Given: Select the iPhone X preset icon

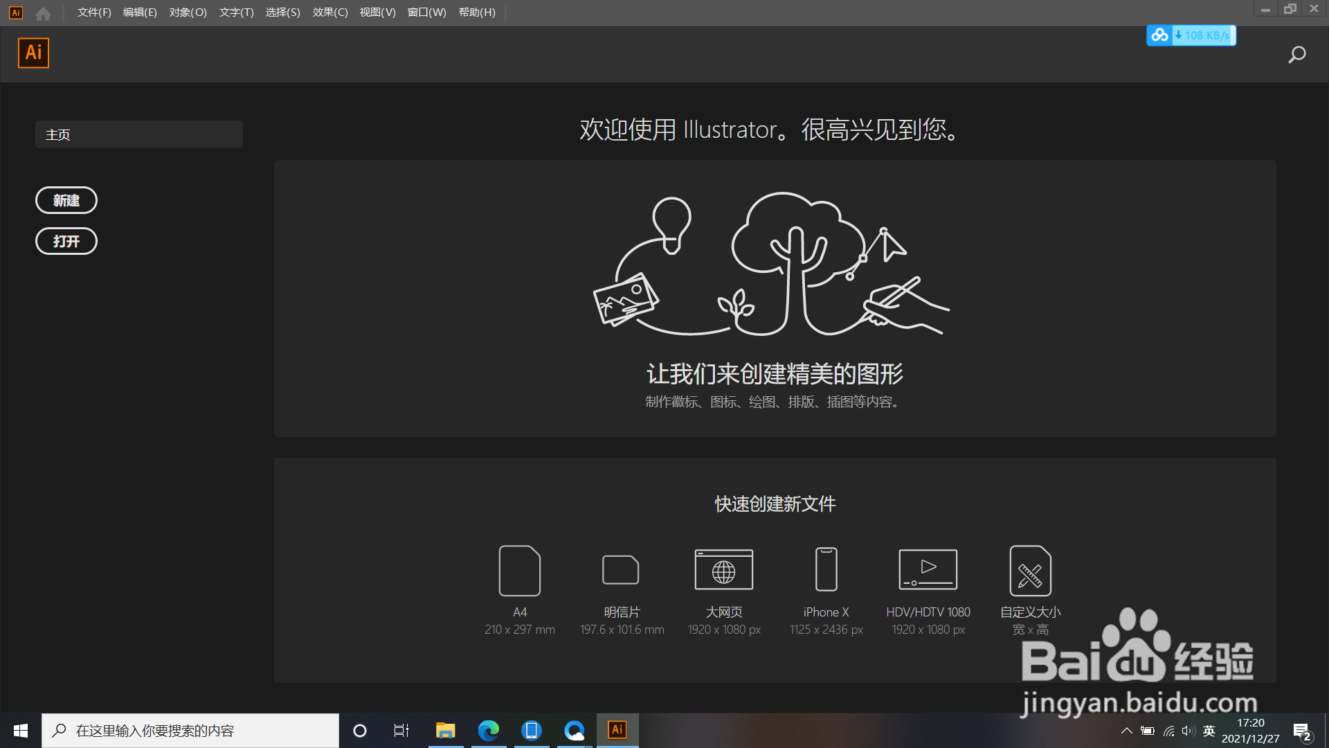Looking at the screenshot, I should click(826, 569).
